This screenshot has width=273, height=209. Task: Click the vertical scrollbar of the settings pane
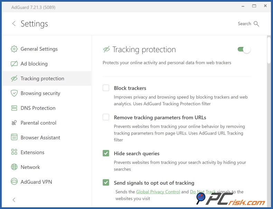[269, 50]
